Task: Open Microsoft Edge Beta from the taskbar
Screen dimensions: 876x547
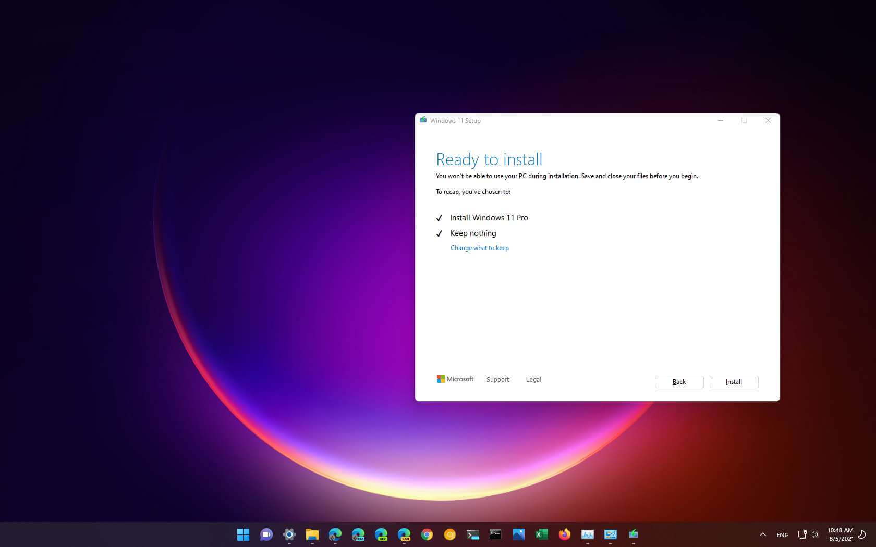Action: coord(358,534)
